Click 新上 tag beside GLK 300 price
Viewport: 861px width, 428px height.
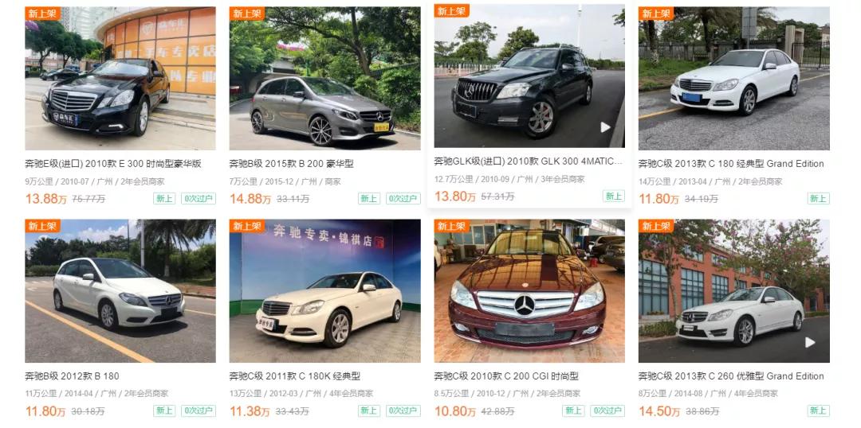[614, 196]
